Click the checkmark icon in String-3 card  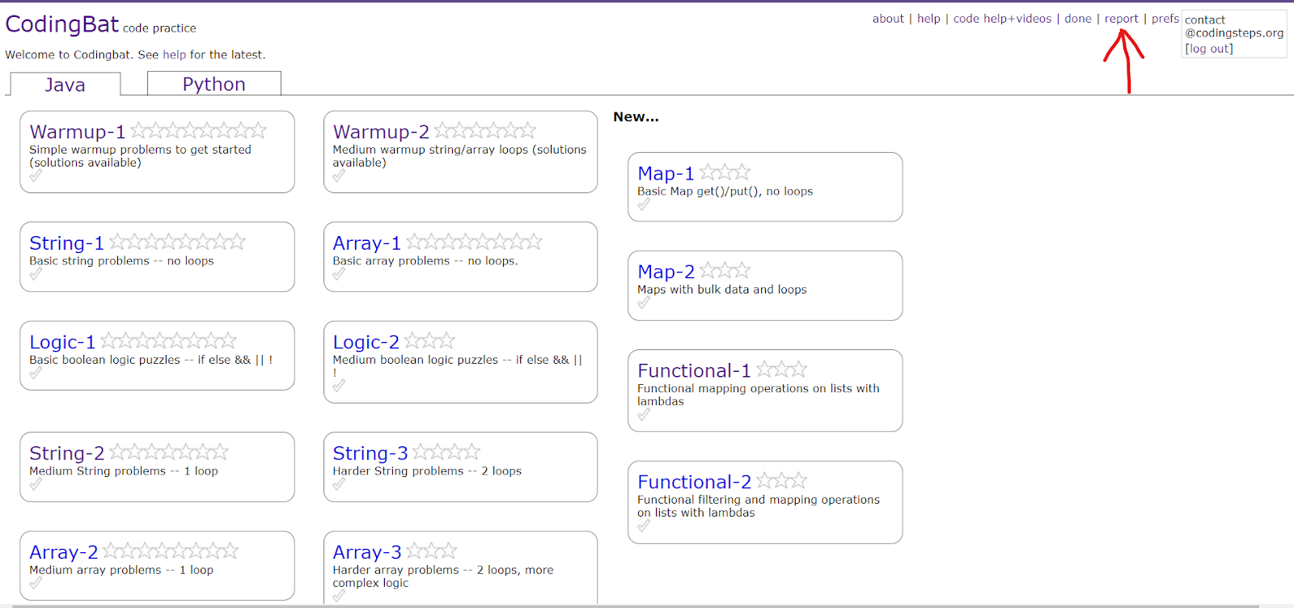click(339, 484)
